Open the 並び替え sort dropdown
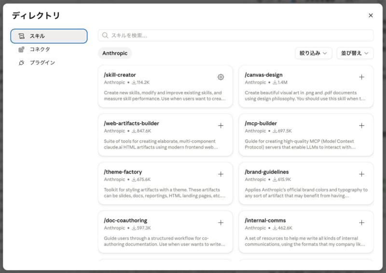Viewport: 386px width, 273px height. click(355, 53)
